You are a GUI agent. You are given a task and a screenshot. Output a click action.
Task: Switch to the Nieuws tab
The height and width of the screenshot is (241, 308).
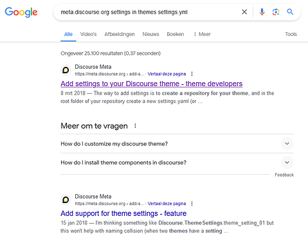point(150,34)
